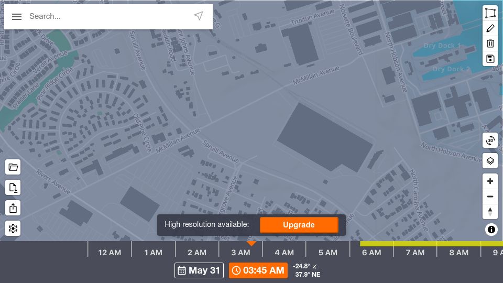Select the pencil edit tool
This screenshot has width=503, height=283.
coord(490,28)
